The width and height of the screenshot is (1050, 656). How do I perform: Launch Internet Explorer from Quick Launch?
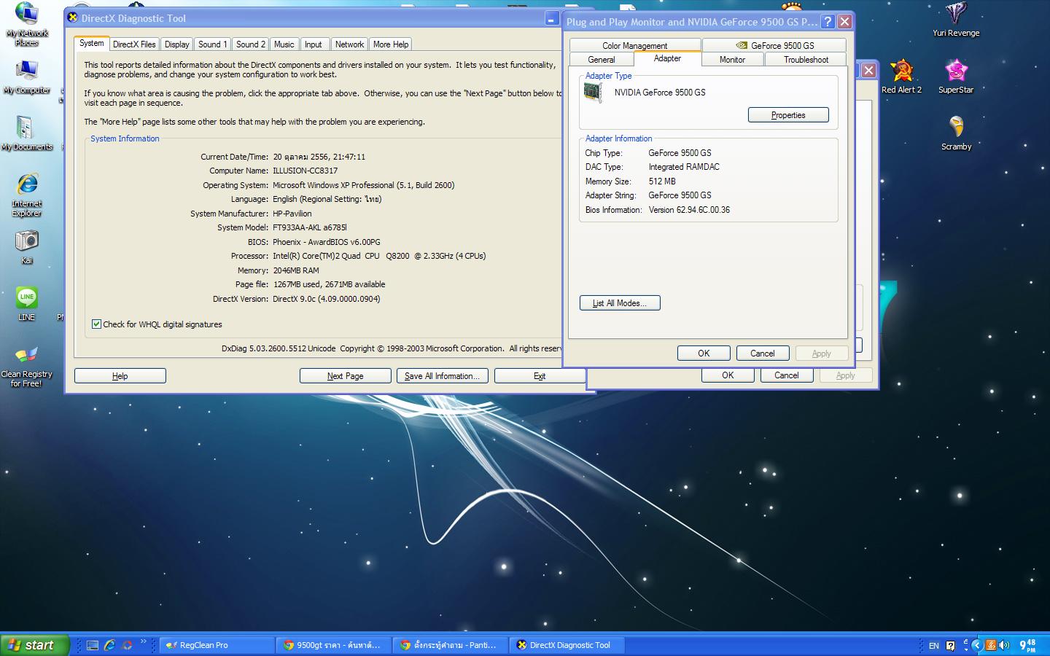tap(109, 645)
